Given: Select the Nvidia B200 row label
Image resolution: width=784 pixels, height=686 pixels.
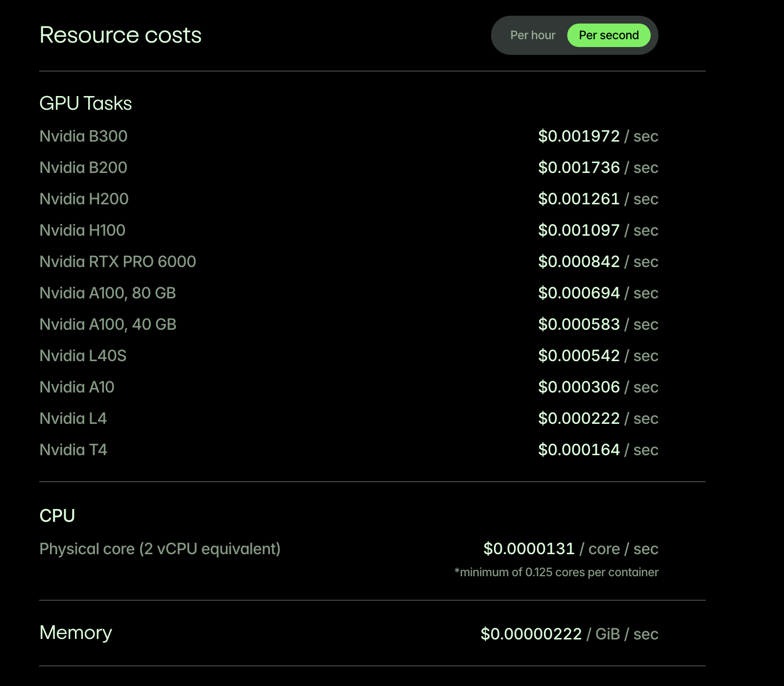Looking at the screenshot, I should [83, 168].
